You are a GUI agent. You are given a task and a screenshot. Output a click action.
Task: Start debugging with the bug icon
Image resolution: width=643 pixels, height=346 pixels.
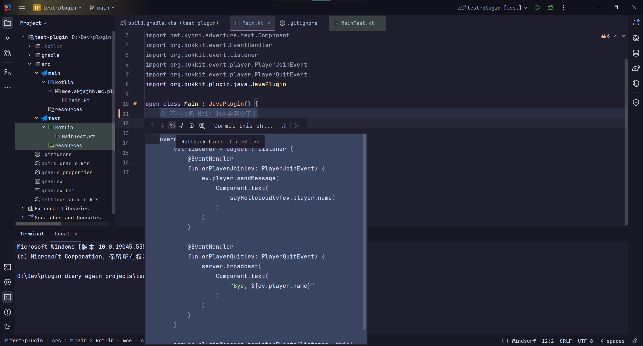pyautogui.click(x=551, y=8)
